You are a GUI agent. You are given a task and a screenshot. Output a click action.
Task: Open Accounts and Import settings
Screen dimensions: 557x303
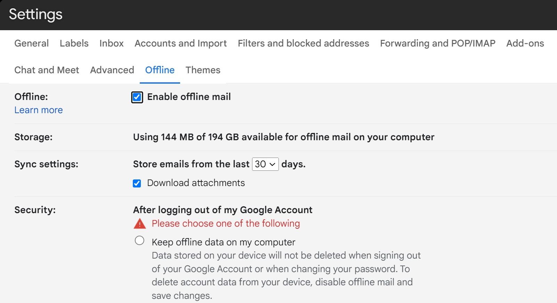180,43
